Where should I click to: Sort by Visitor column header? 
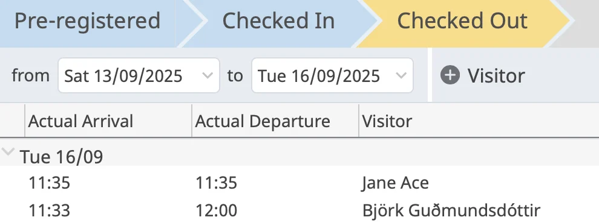point(479,121)
